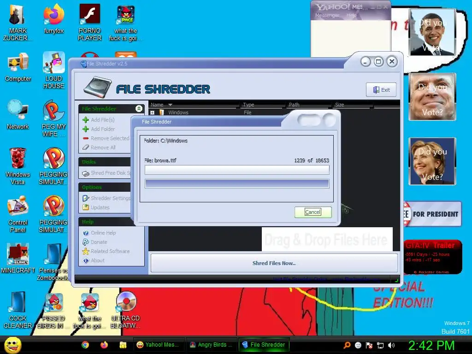Click Shred Files Now button
The width and height of the screenshot is (472, 354).
point(274,263)
